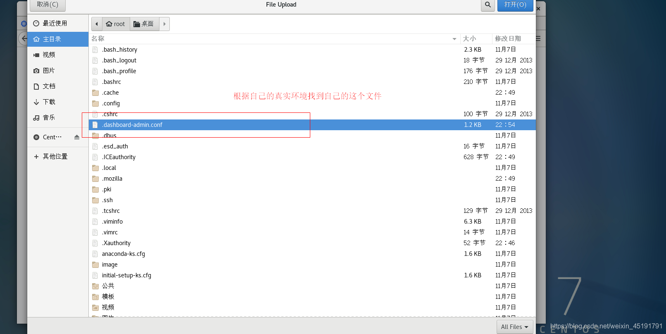Click the folder icon of .pki
The image size is (666, 334).
point(95,189)
